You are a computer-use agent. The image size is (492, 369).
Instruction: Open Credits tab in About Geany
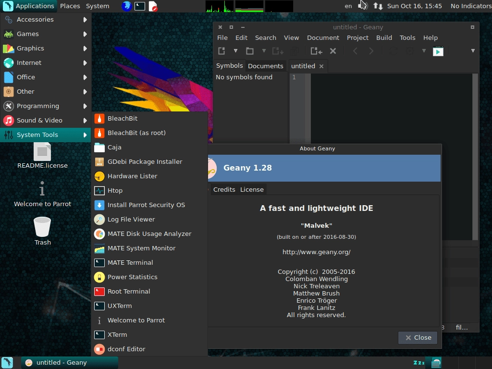(x=224, y=189)
